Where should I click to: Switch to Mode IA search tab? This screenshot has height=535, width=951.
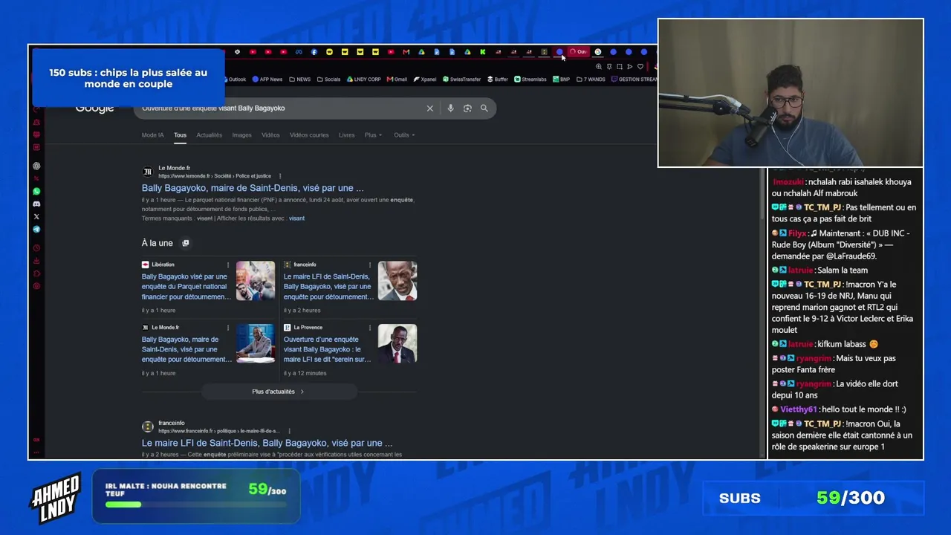(x=152, y=135)
